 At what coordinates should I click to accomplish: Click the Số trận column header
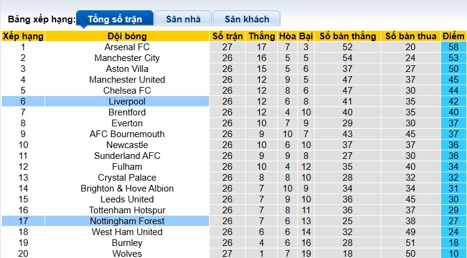click(x=227, y=36)
